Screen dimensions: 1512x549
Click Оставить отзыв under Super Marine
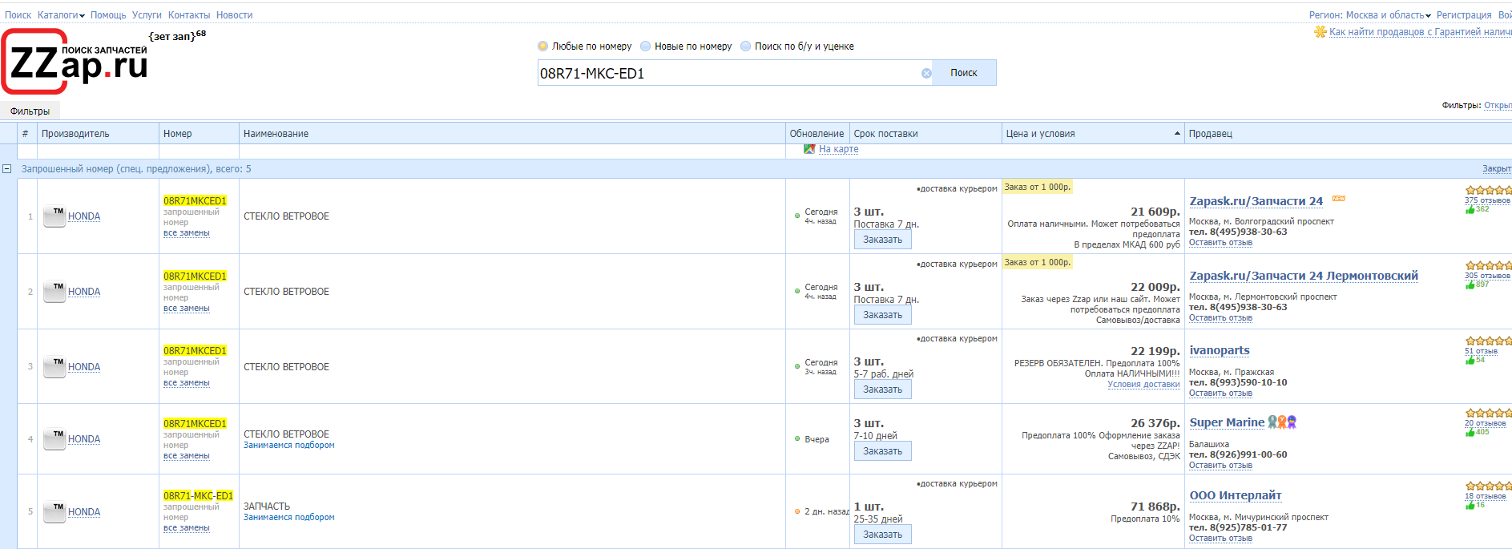tap(1220, 465)
